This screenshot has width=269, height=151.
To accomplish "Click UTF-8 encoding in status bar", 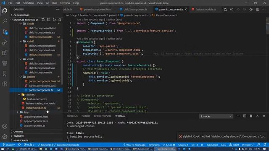I will (195, 145).
